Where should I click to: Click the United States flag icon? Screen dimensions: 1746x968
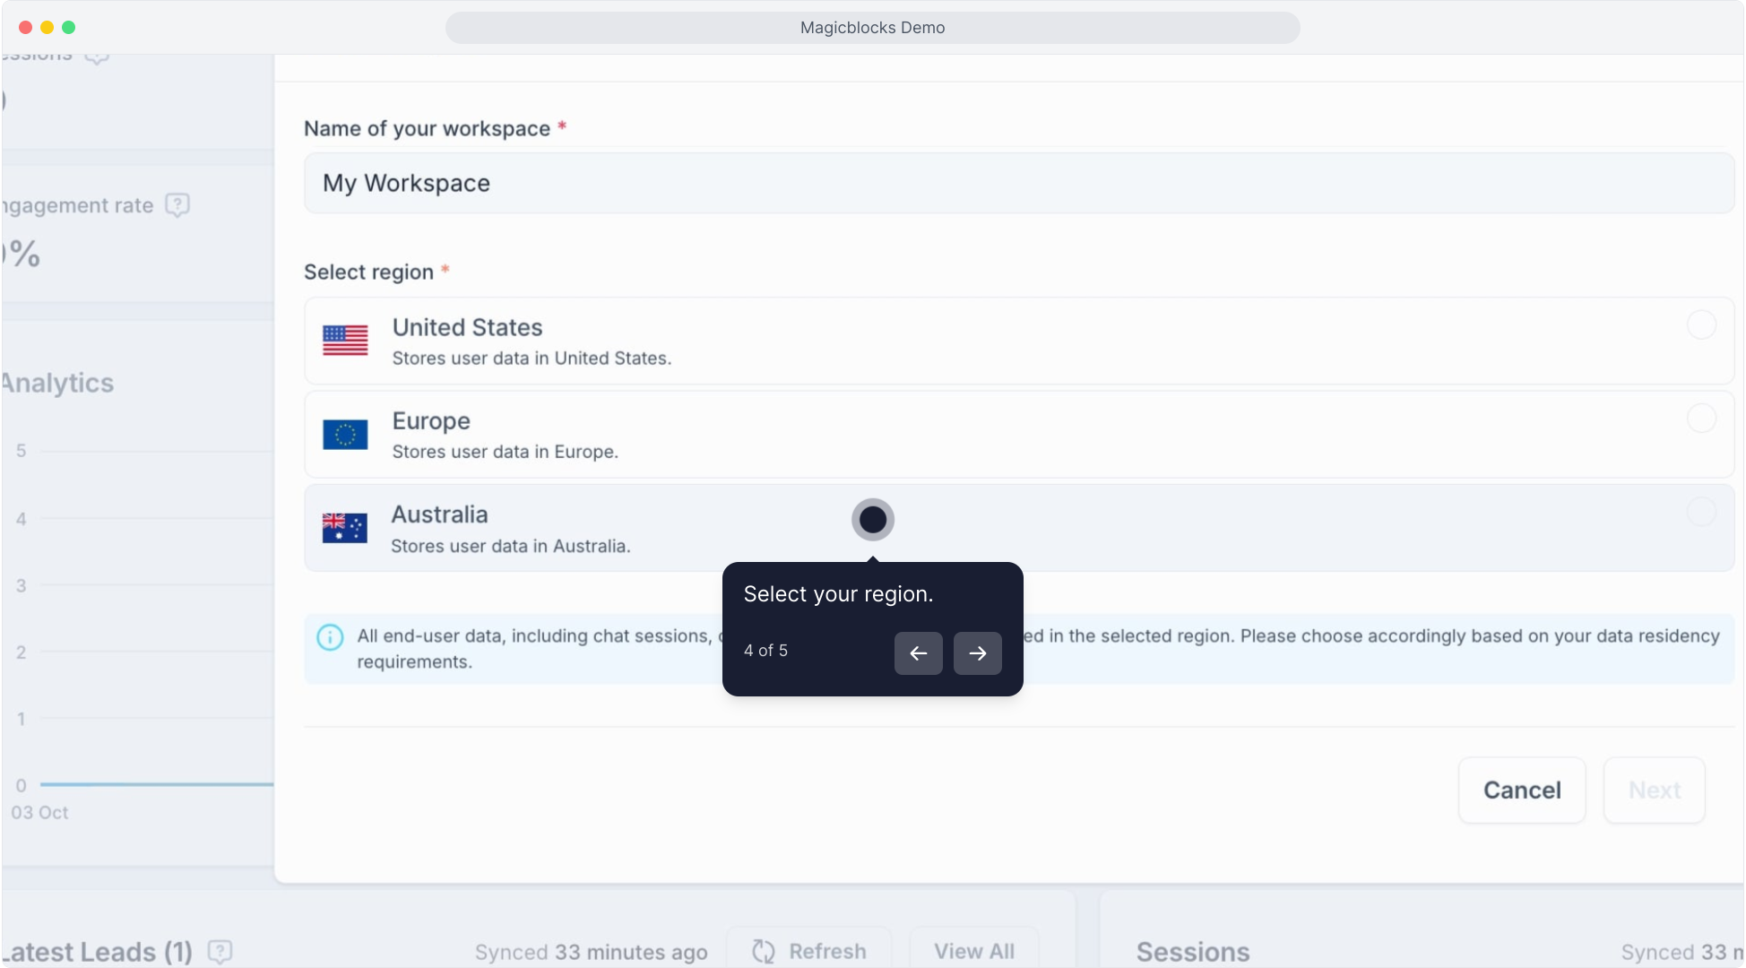(x=345, y=341)
